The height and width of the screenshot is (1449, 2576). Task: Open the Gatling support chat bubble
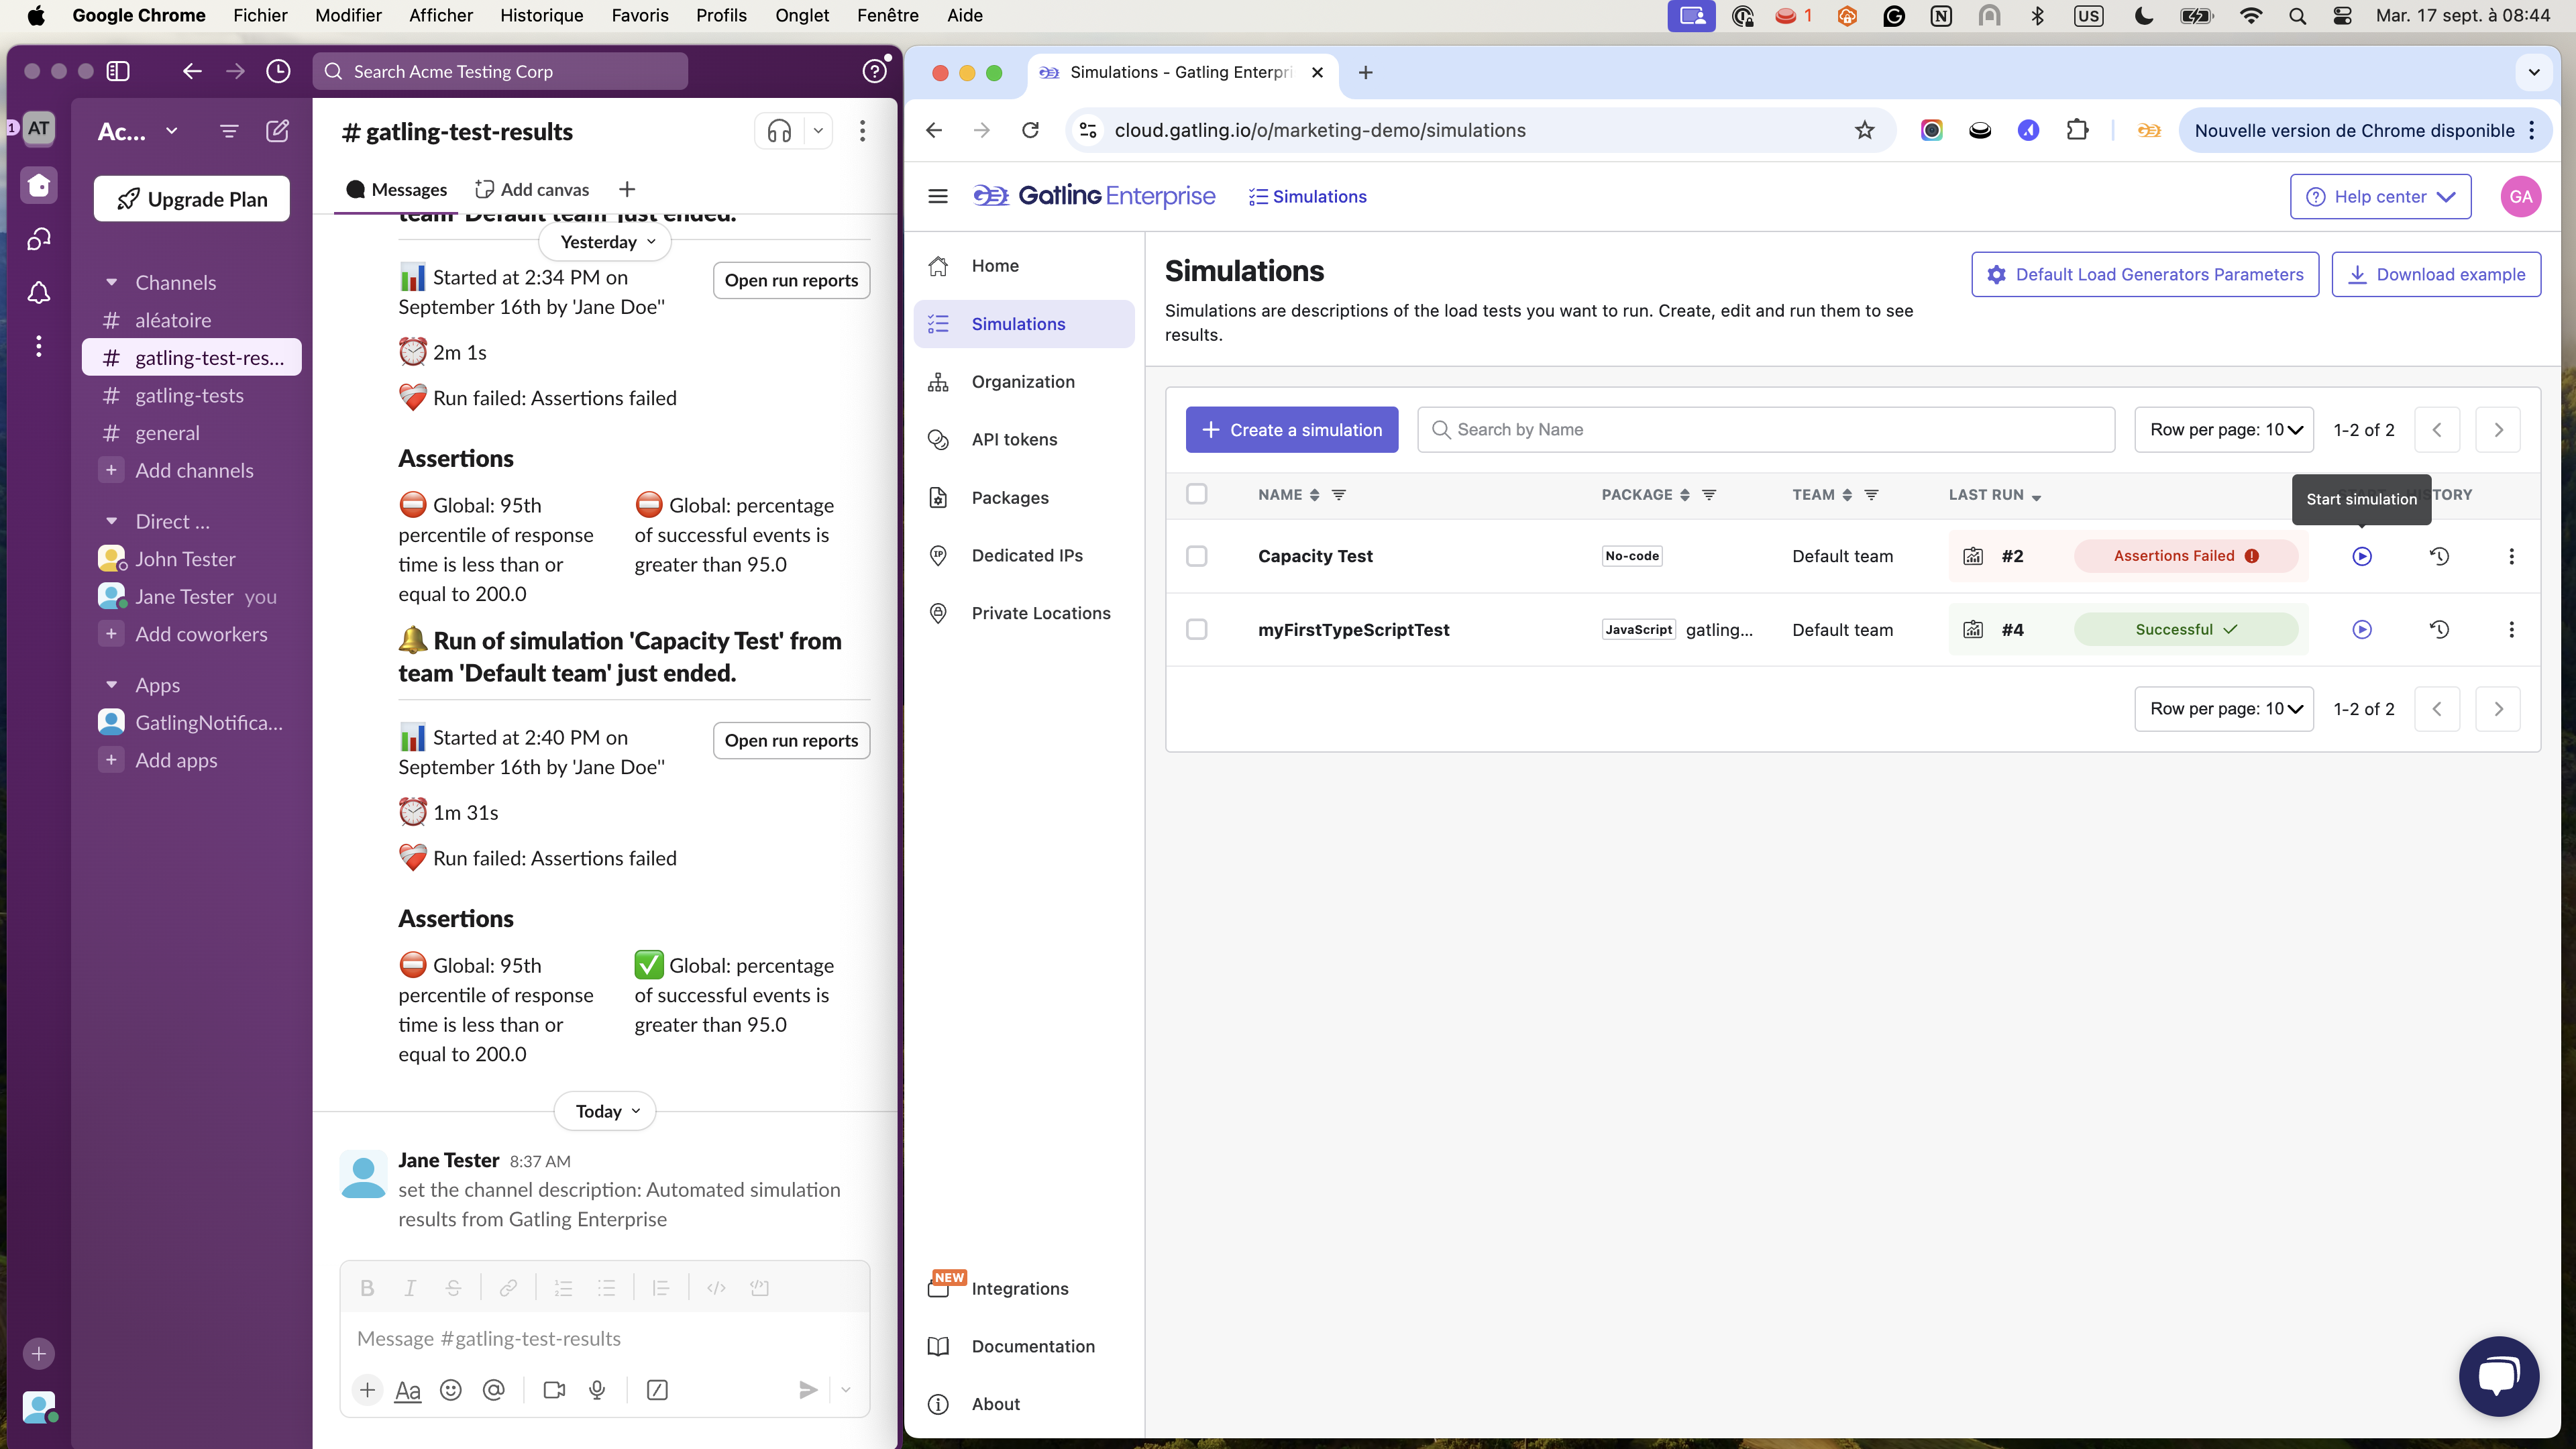click(2498, 1376)
